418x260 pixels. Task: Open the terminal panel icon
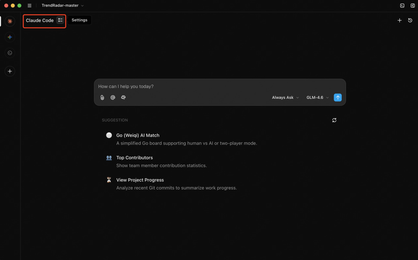pos(402,5)
